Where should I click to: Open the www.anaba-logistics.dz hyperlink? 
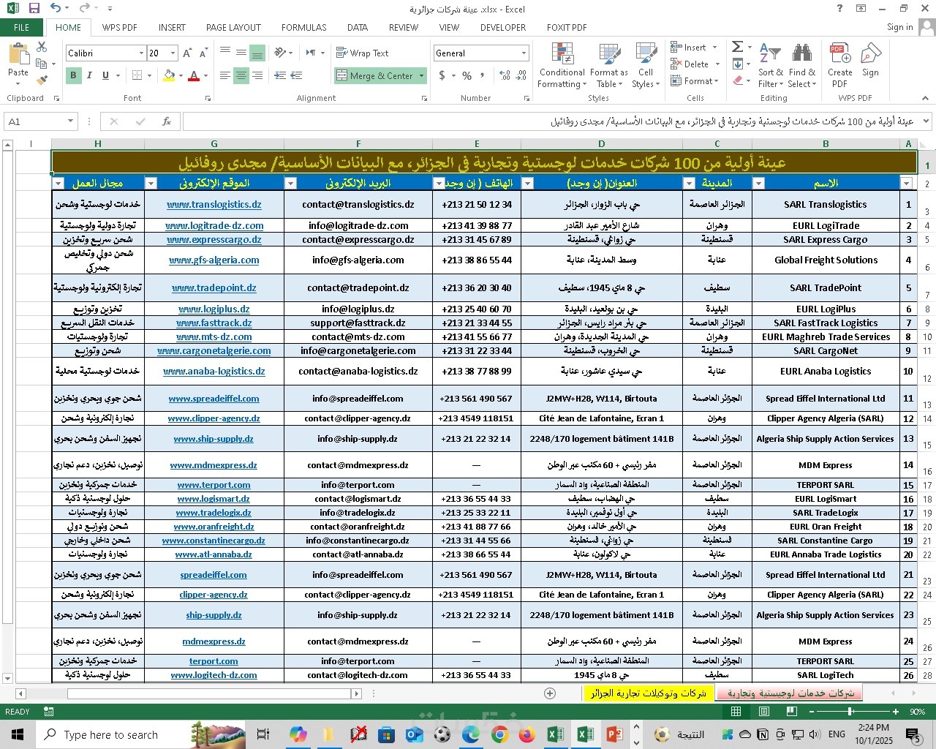[214, 372]
